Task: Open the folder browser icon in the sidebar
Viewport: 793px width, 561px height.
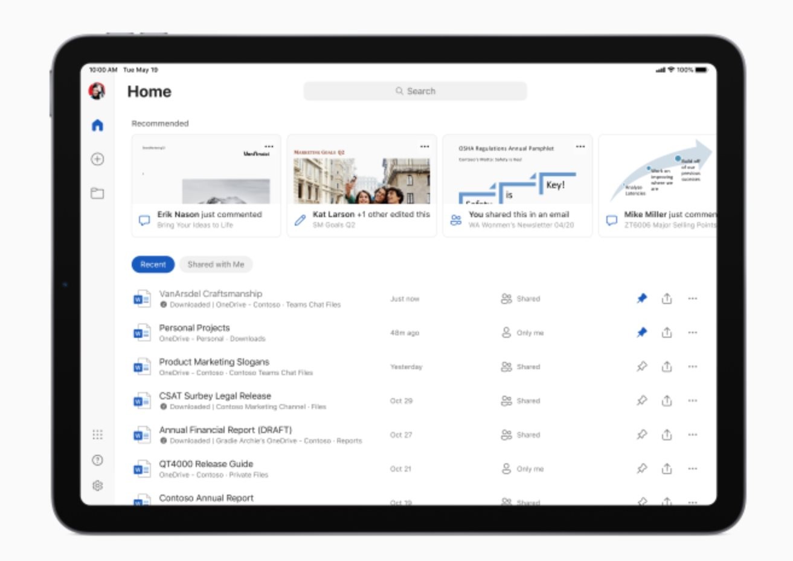Action: click(97, 193)
